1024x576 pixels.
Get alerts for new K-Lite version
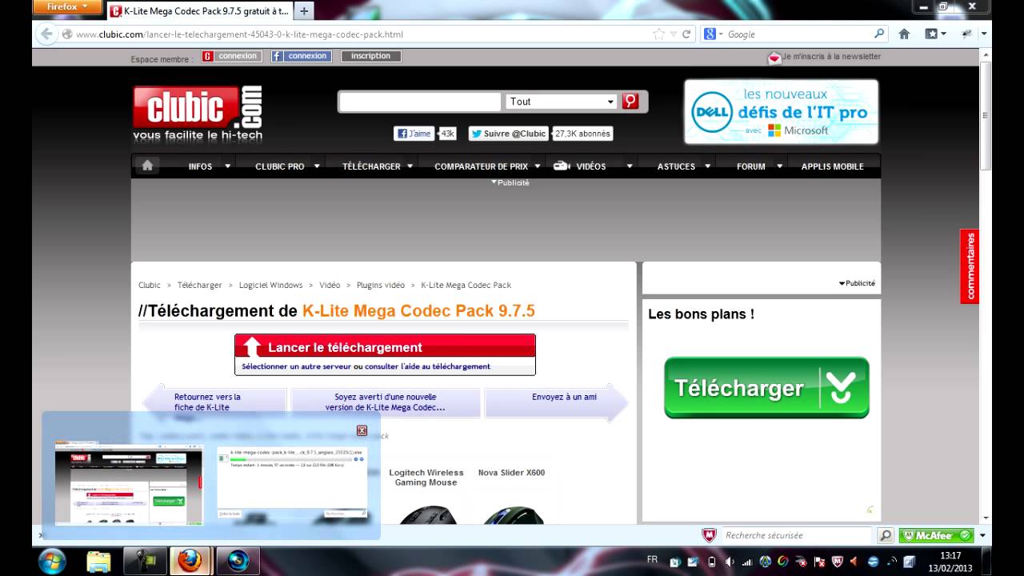(x=386, y=402)
